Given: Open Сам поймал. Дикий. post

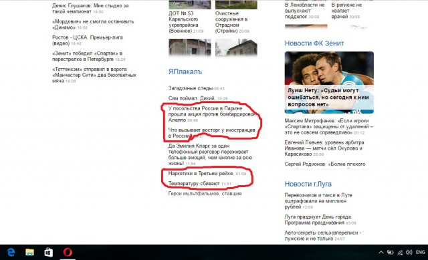Looking at the screenshot, I should (x=192, y=98).
